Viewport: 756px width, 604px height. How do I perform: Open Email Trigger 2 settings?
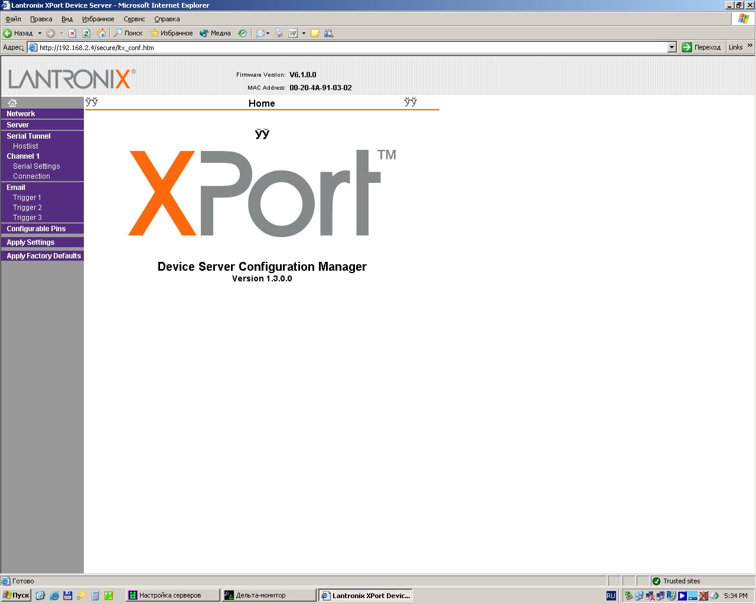point(27,208)
